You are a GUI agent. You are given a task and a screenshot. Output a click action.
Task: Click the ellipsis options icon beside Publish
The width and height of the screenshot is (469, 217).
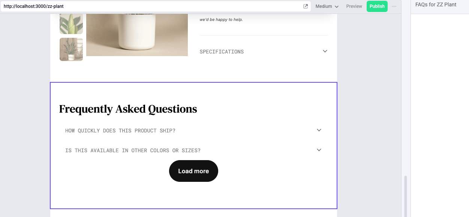pos(394,6)
